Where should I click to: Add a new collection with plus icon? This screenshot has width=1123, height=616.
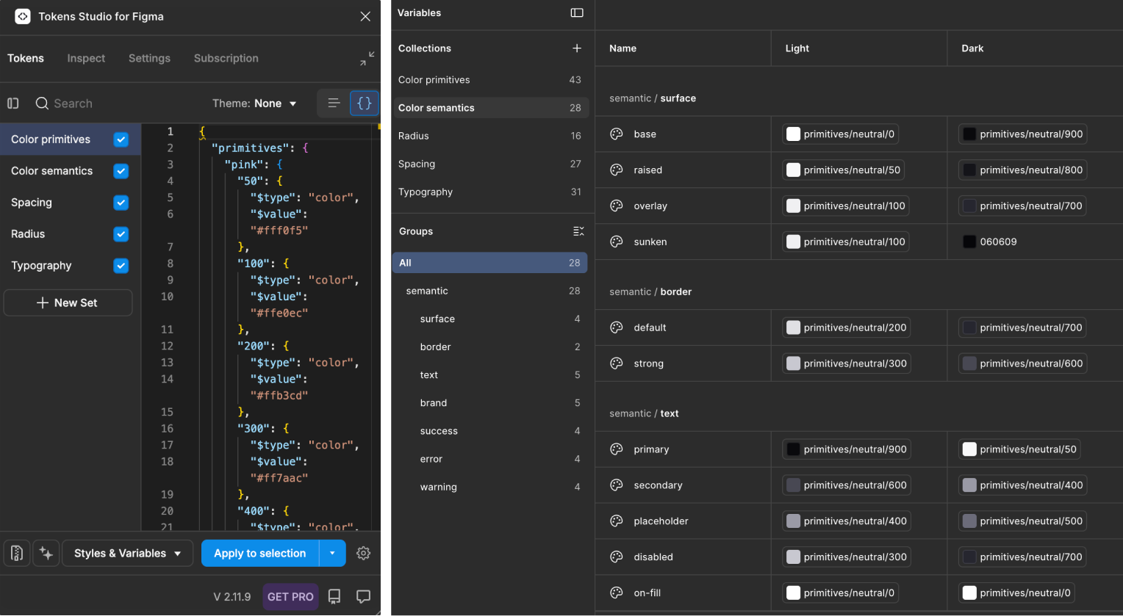[577, 48]
